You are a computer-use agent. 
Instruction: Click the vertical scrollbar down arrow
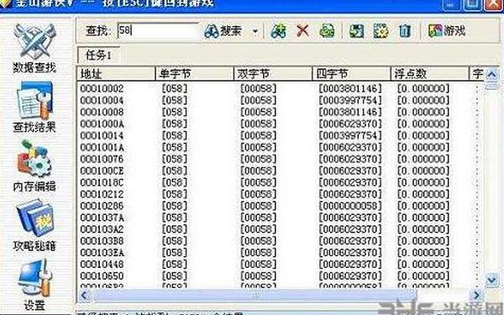click(x=491, y=280)
